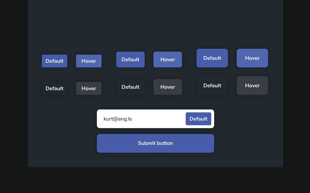The height and width of the screenshot is (193, 310).
Task: Click the large blue Hover button
Action: click(x=252, y=58)
